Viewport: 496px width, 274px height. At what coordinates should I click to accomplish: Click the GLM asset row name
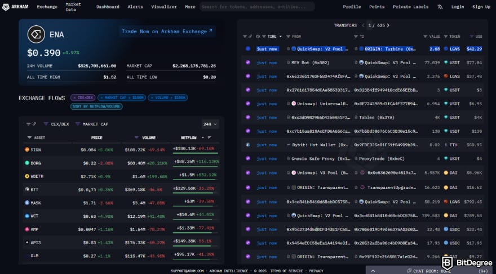[34, 255]
